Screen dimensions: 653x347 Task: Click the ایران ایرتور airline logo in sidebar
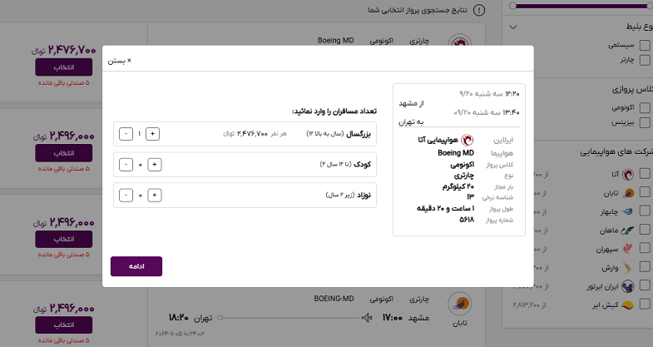[x=627, y=286]
